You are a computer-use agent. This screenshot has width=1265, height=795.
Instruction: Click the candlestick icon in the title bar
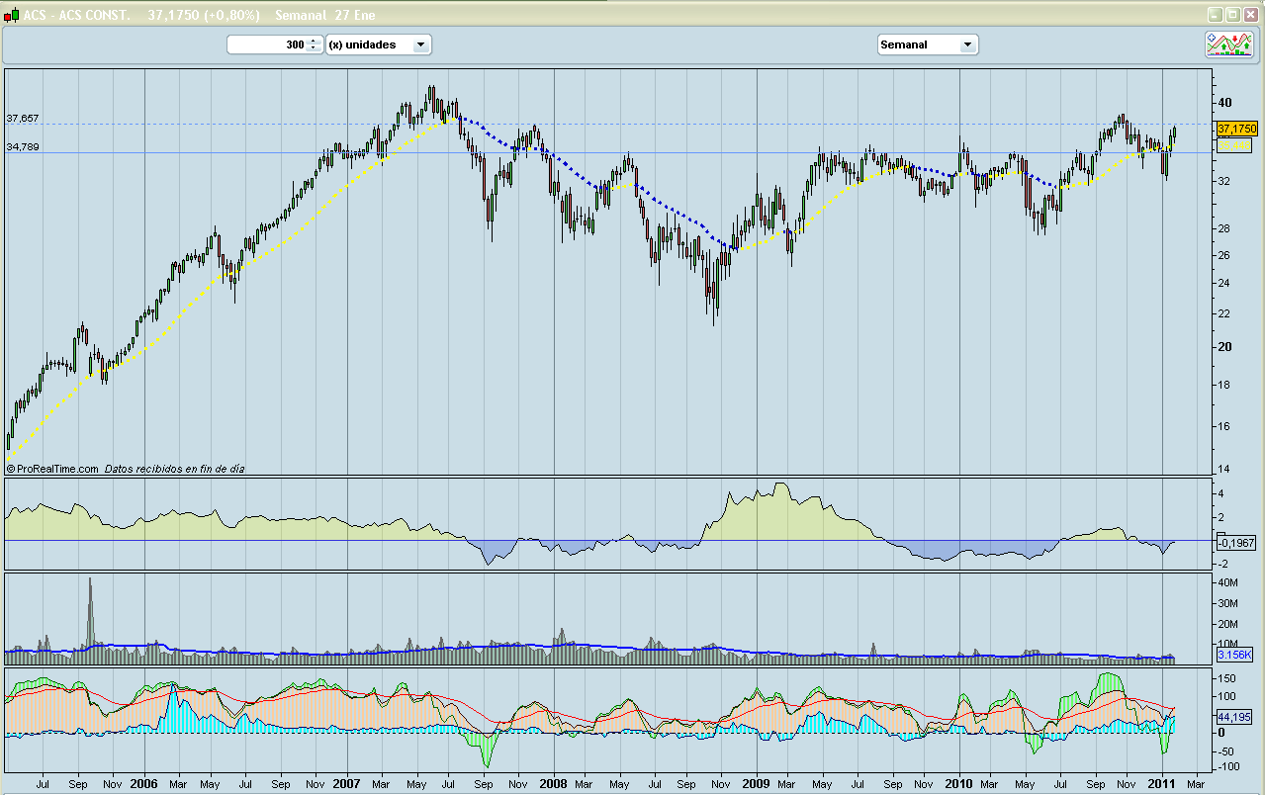pyautogui.click(x=12, y=15)
